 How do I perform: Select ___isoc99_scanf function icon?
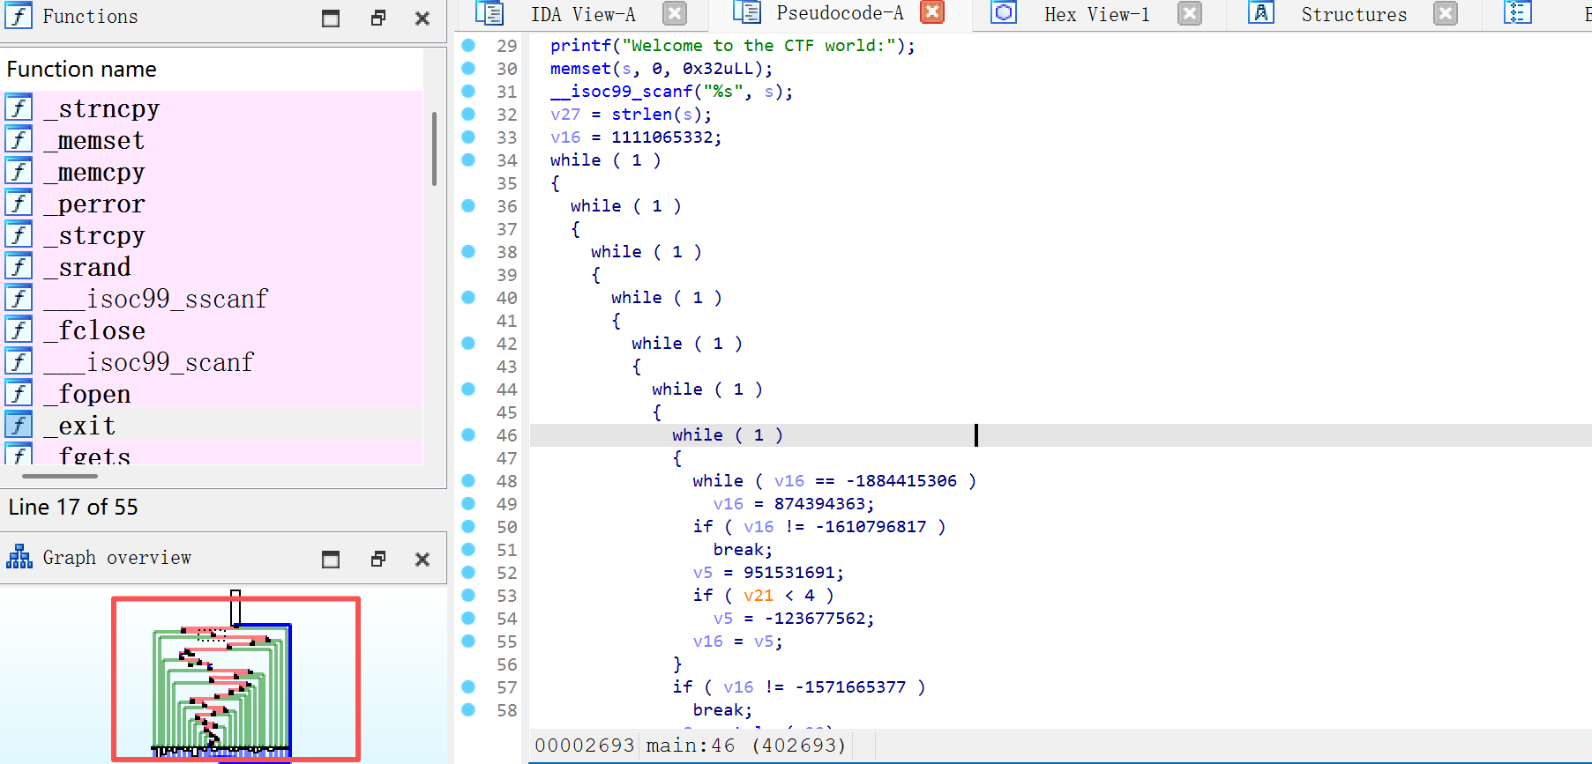click(x=19, y=361)
